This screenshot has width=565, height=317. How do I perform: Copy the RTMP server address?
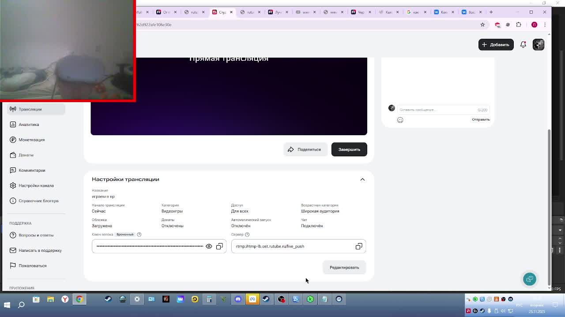[359, 246]
